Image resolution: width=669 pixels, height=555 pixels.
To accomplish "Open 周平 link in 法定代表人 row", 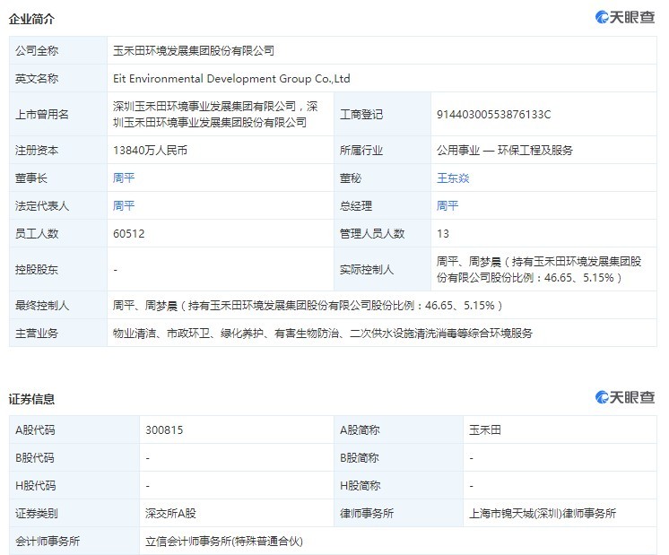I will [x=124, y=205].
